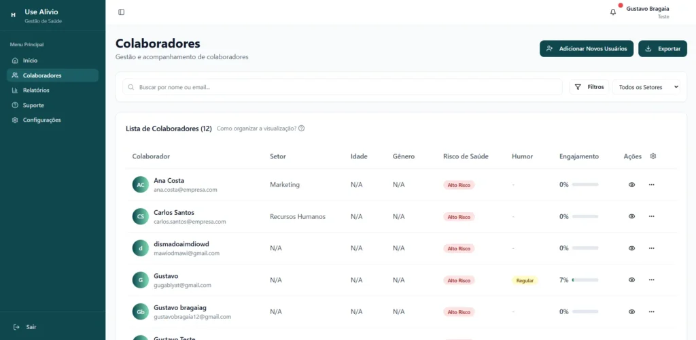The image size is (696, 340).
Task: Click Gustavo's G avatar
Action: coord(140,280)
